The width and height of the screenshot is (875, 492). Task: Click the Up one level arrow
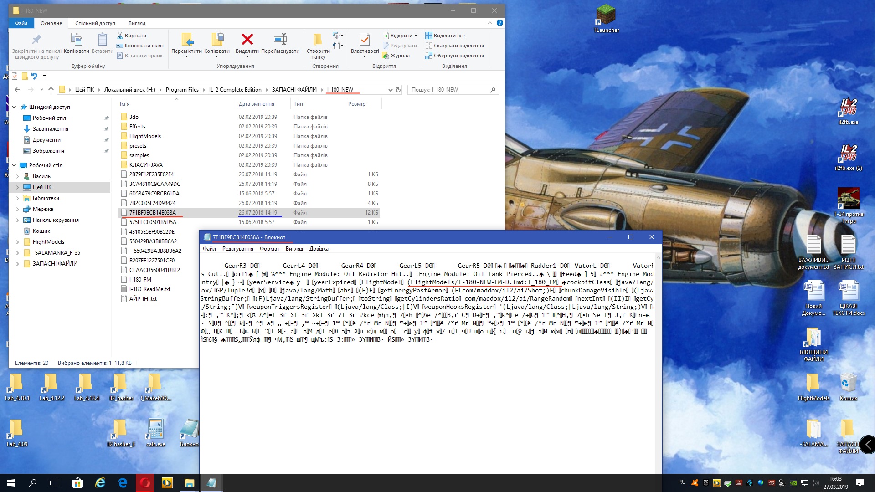(51, 90)
